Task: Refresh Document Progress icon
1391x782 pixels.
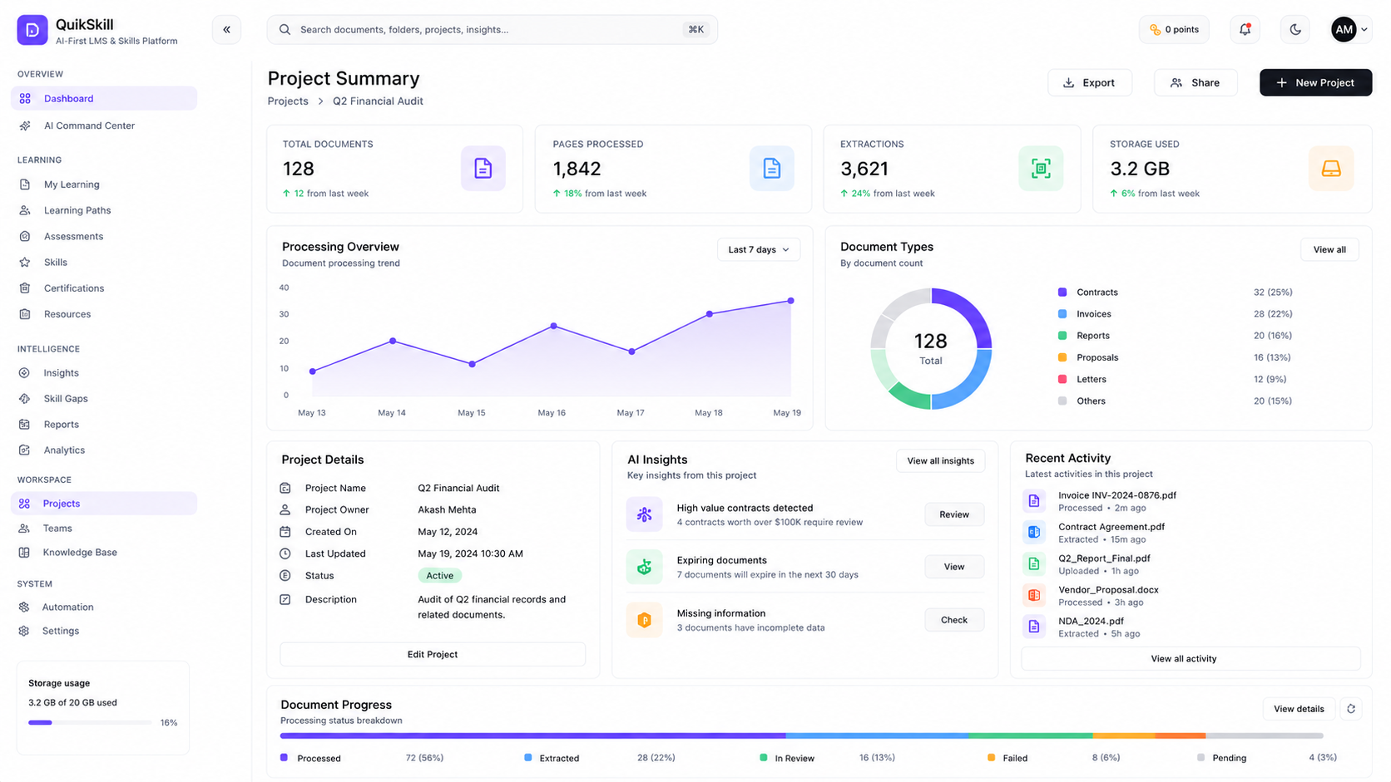Action: tap(1351, 709)
